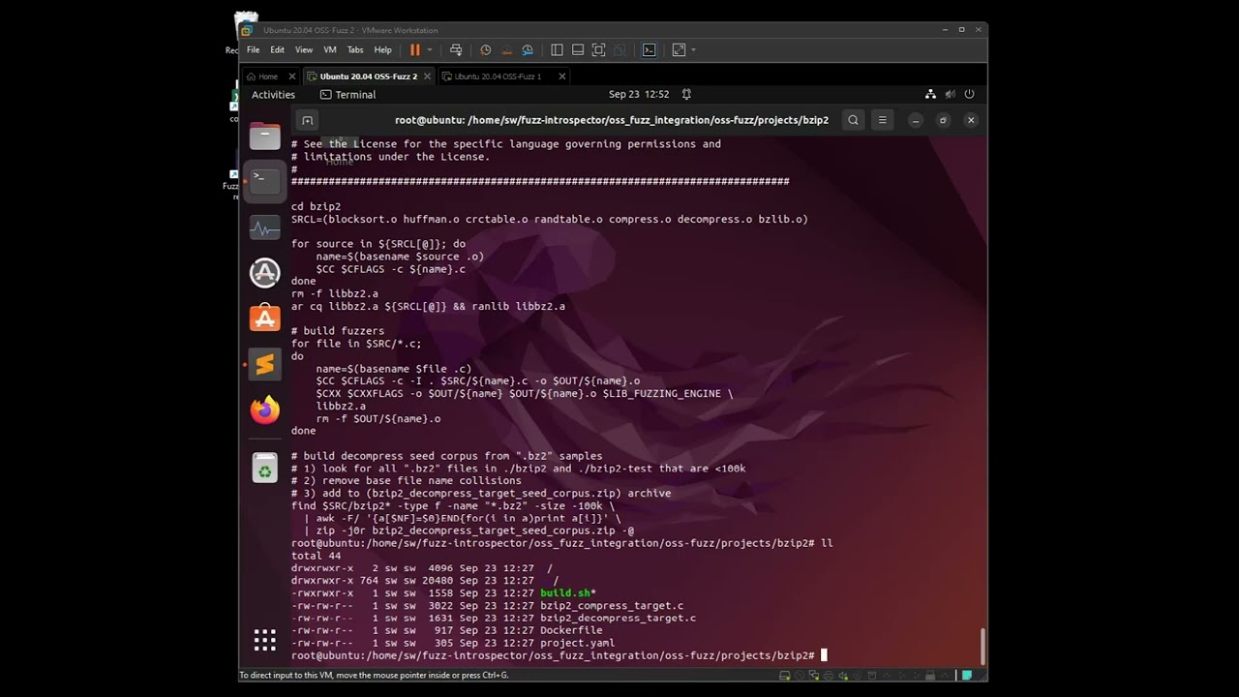Toggle the VMware library sidebar

(557, 49)
